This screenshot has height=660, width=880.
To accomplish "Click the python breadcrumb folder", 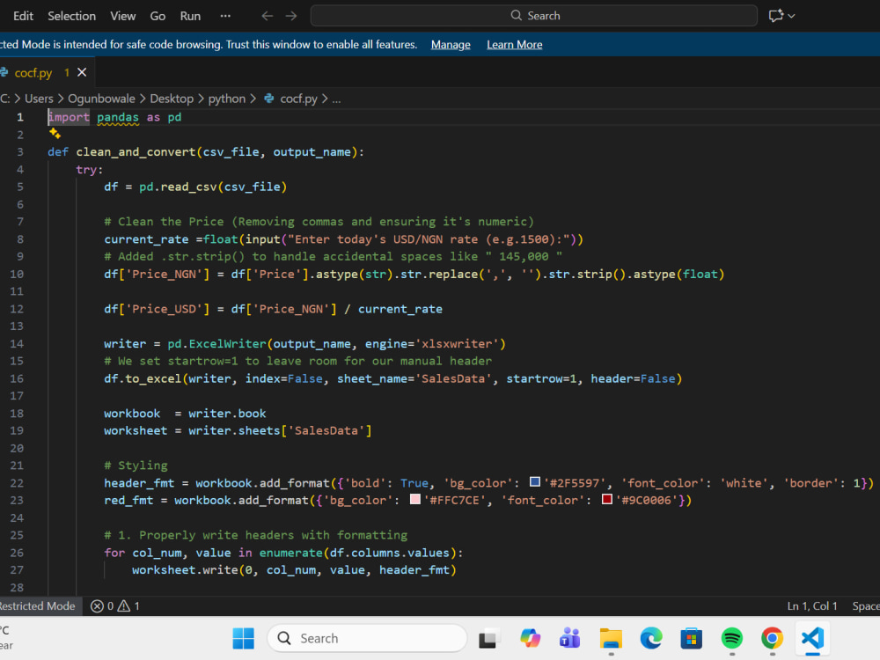I will 227,99.
